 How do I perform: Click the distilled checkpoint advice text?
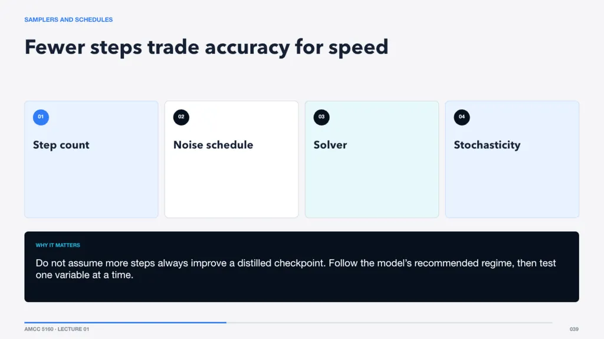[296, 269]
